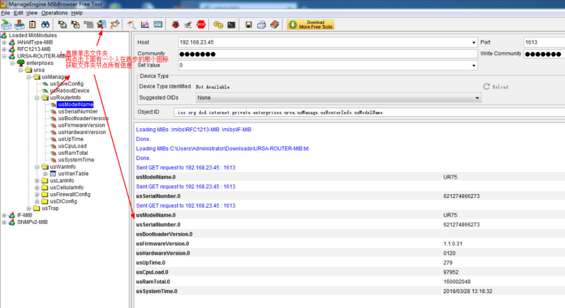Open the Suggested OIDs dropdown
The height and width of the screenshot is (308, 565).
point(338,98)
